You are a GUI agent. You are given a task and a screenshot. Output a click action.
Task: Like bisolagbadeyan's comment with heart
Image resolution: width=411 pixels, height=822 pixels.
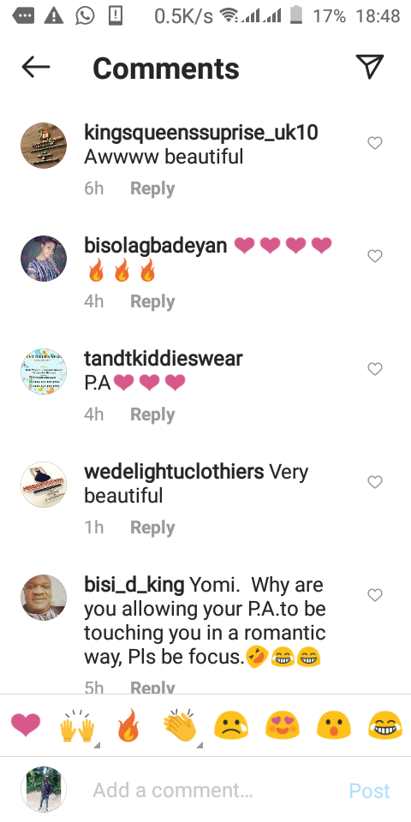pos(375,256)
